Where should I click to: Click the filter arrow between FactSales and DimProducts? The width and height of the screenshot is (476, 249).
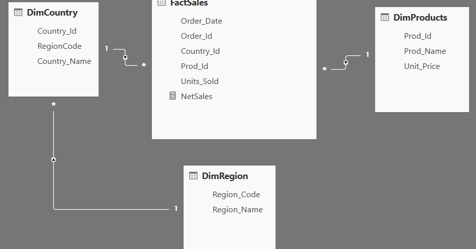[346, 63]
